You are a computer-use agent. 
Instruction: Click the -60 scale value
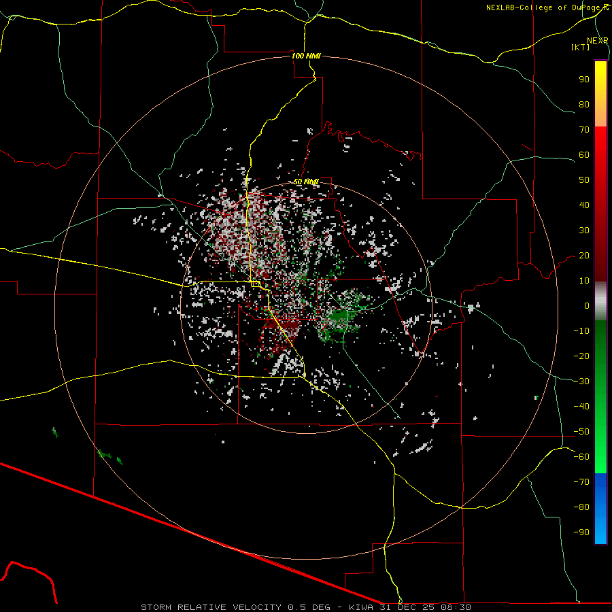tap(581, 457)
